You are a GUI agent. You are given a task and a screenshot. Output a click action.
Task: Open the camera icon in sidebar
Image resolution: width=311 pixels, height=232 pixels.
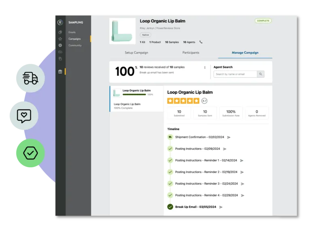click(60, 52)
